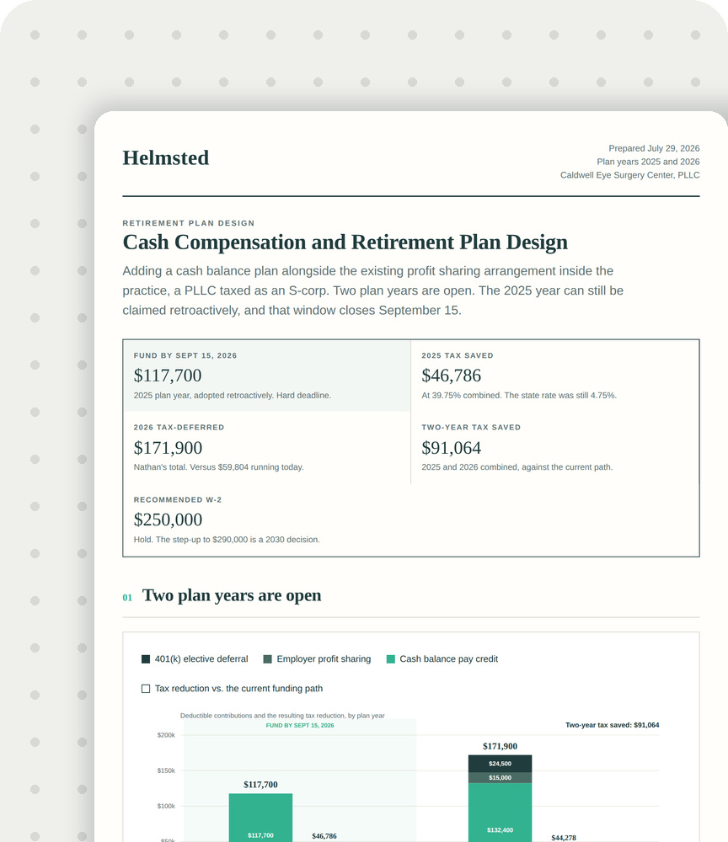Screen dimensions: 728x842
Task: Click the Cash balance pay credit legend label
Action: pos(448,659)
